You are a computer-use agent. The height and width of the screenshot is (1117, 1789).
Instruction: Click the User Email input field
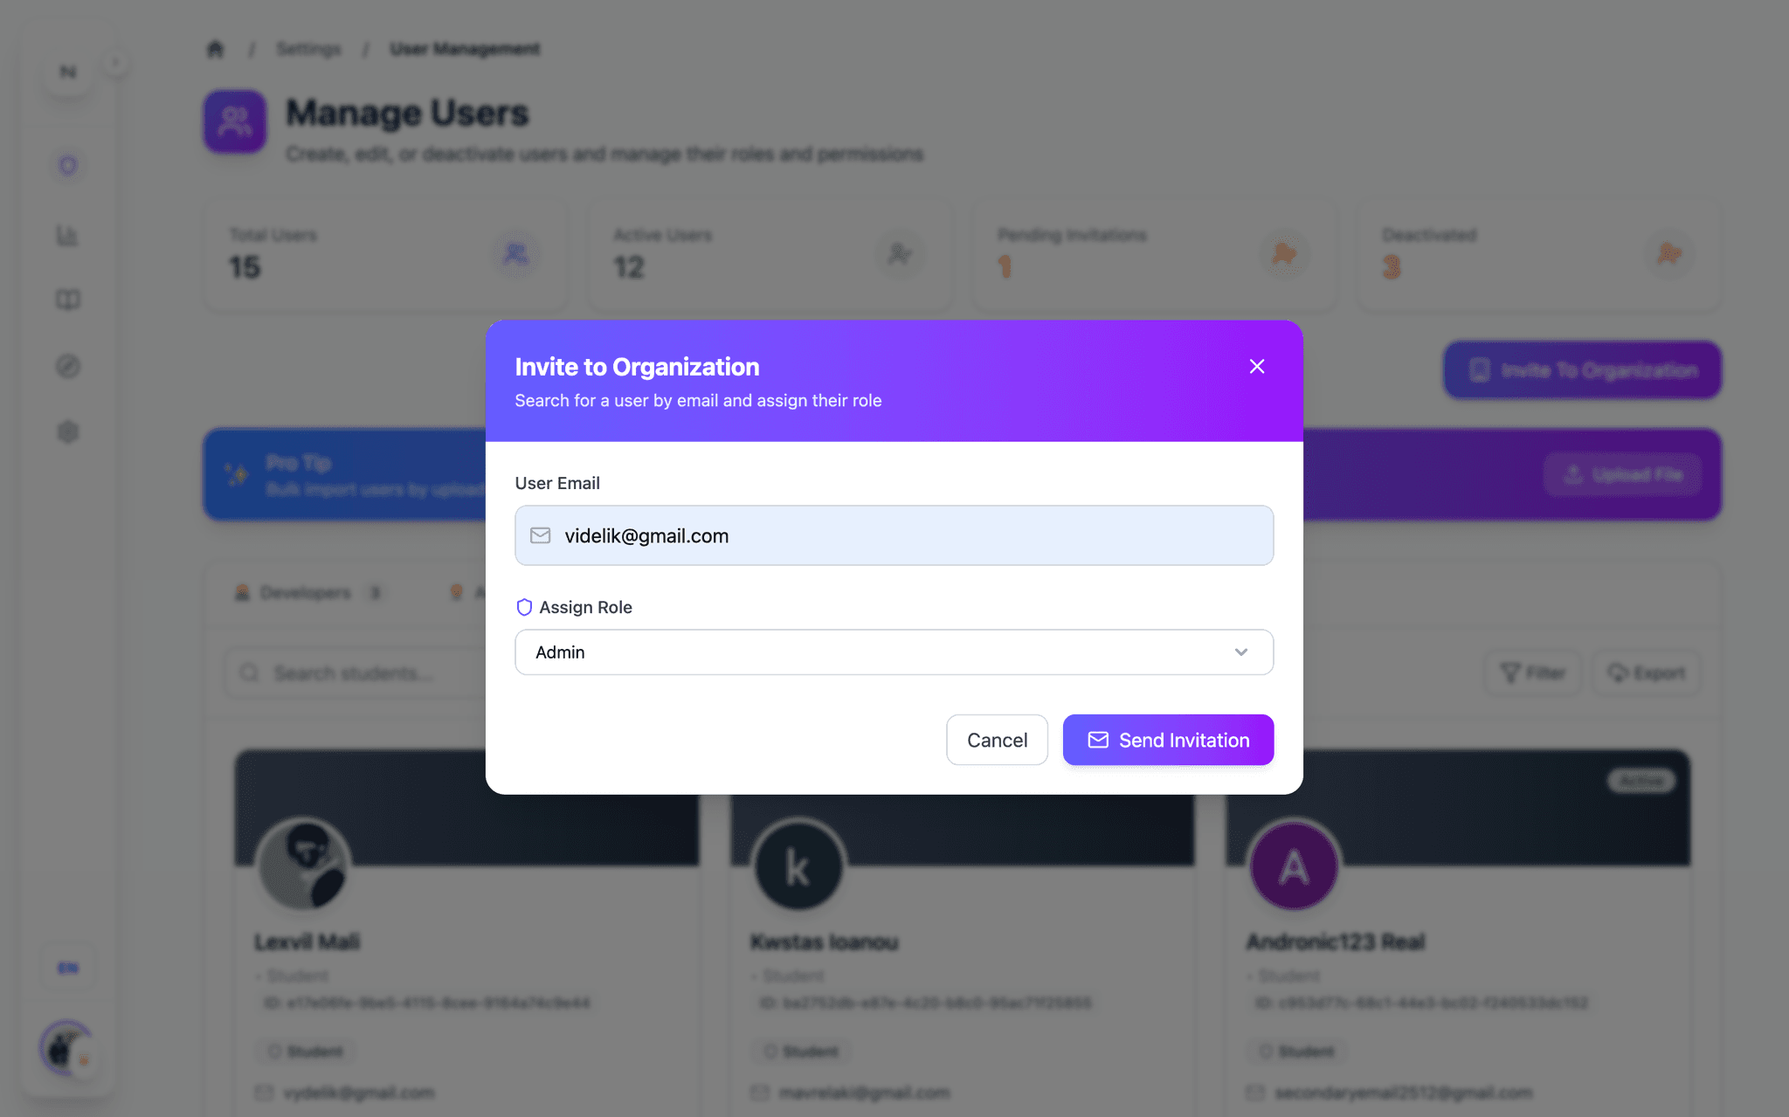(x=894, y=535)
